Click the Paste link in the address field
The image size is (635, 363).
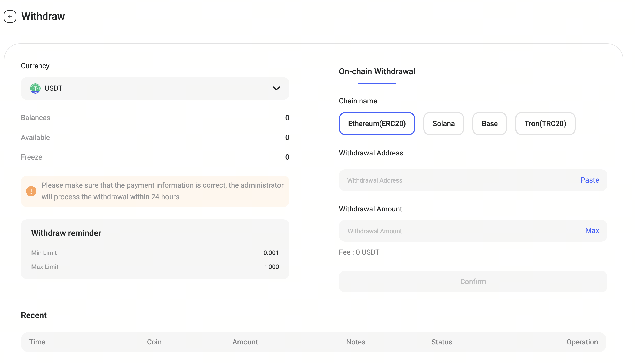(590, 180)
